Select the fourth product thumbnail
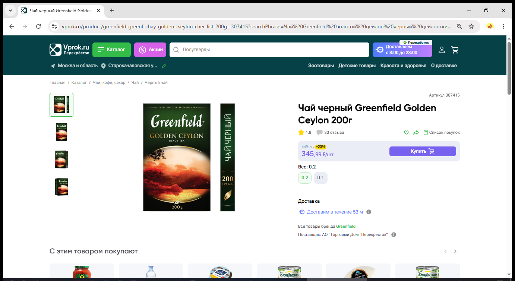 coord(61,187)
